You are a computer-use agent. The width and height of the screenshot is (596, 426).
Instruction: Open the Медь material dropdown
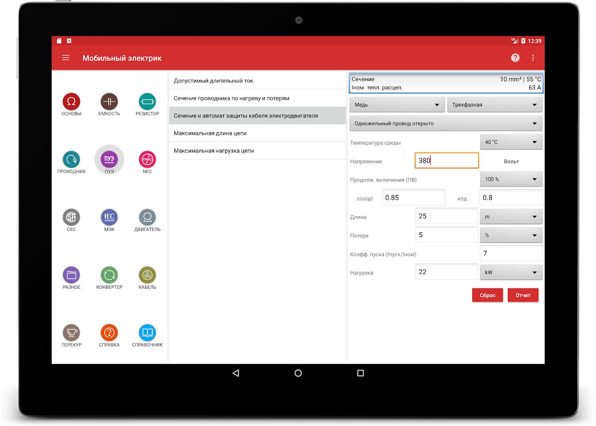pyautogui.click(x=397, y=105)
